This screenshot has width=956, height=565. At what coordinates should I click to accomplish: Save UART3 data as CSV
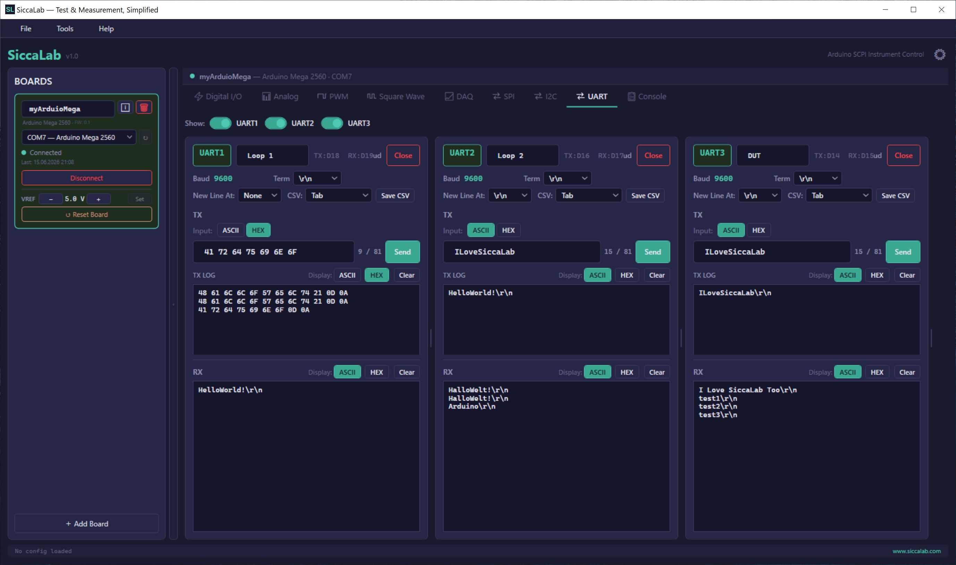point(895,196)
